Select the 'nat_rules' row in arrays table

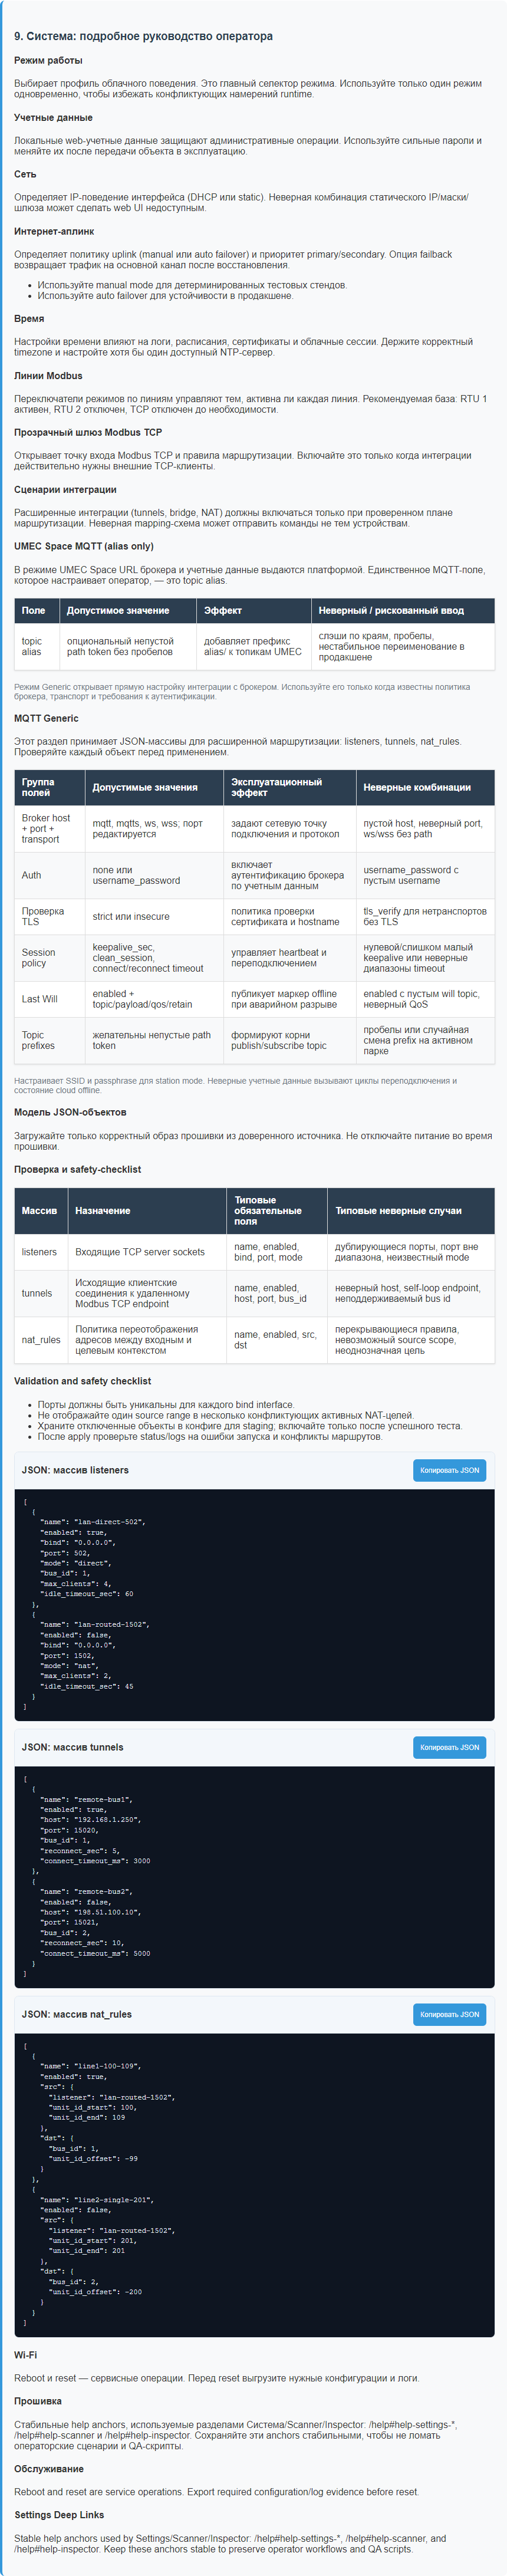(x=41, y=1339)
